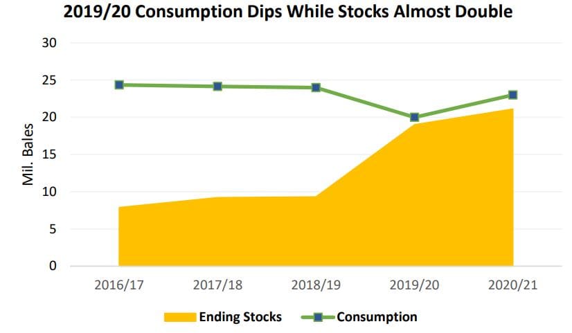This screenshot has width=572, height=333.
Task: Select the 2020/21 Consumption data marker
Action: click(x=513, y=95)
